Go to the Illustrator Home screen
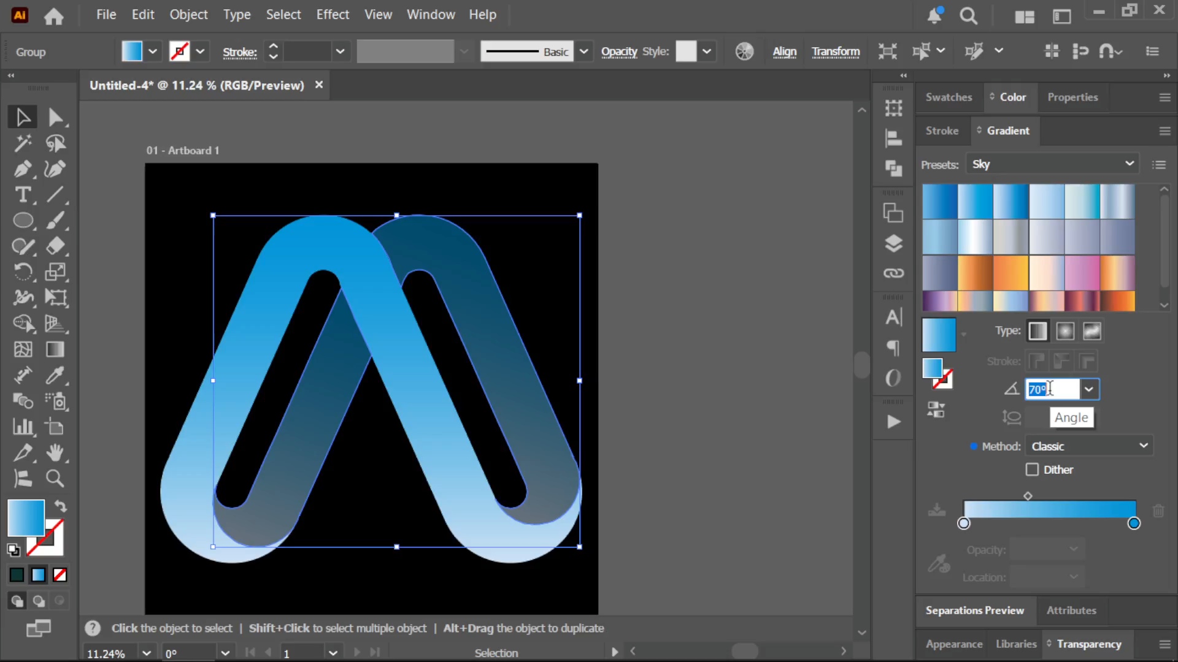The image size is (1178, 662). tap(54, 16)
